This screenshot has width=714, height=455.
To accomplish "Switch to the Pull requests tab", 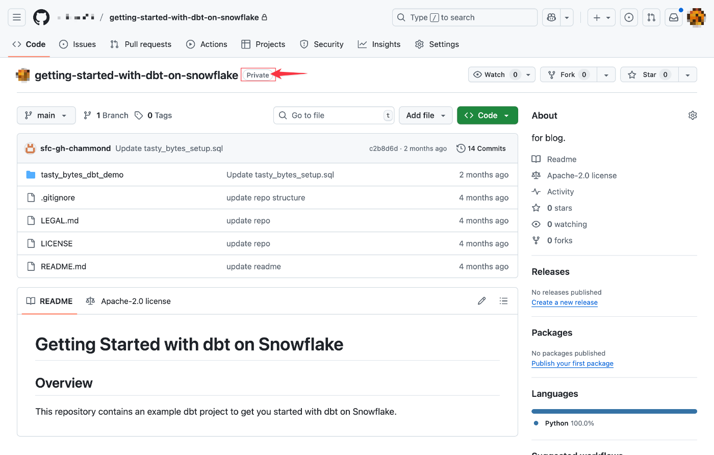I will [x=141, y=44].
